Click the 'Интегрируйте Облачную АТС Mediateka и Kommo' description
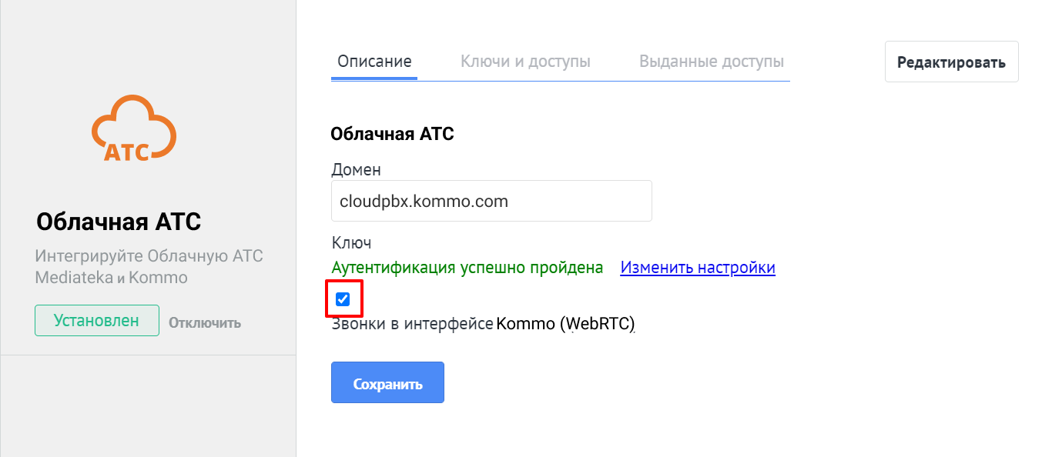The image size is (1052, 457). tap(149, 266)
